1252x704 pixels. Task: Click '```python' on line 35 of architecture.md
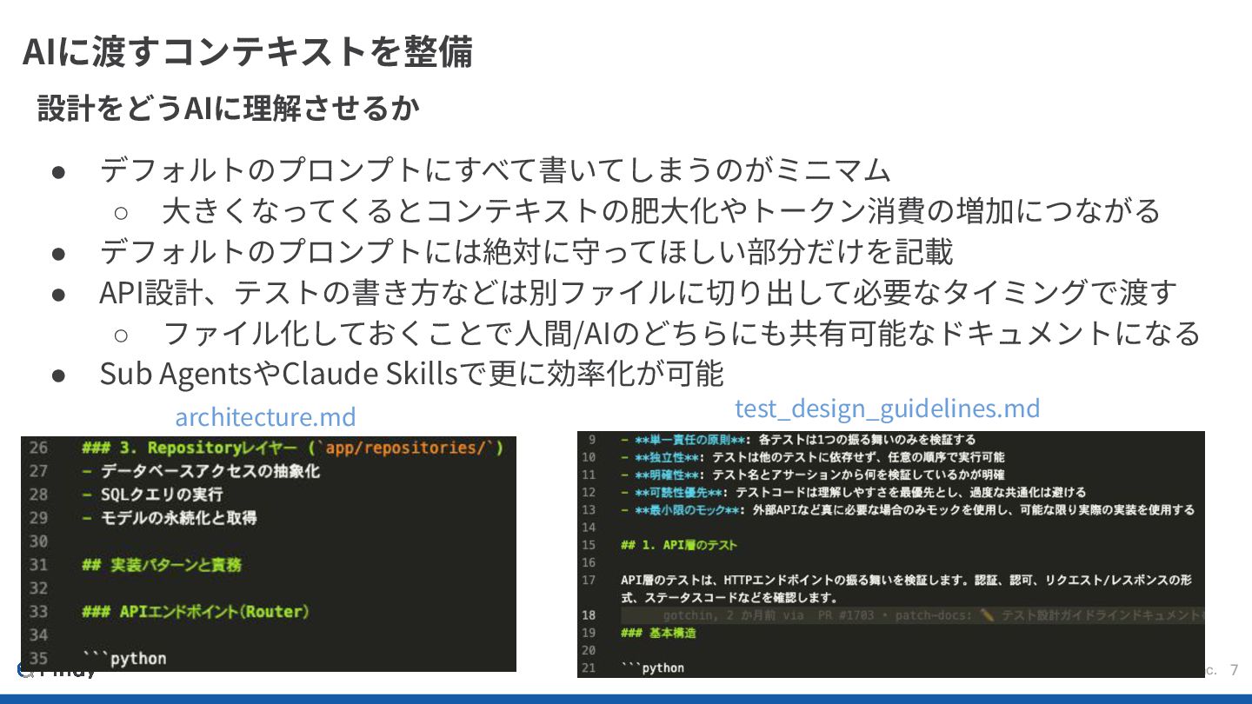point(124,658)
